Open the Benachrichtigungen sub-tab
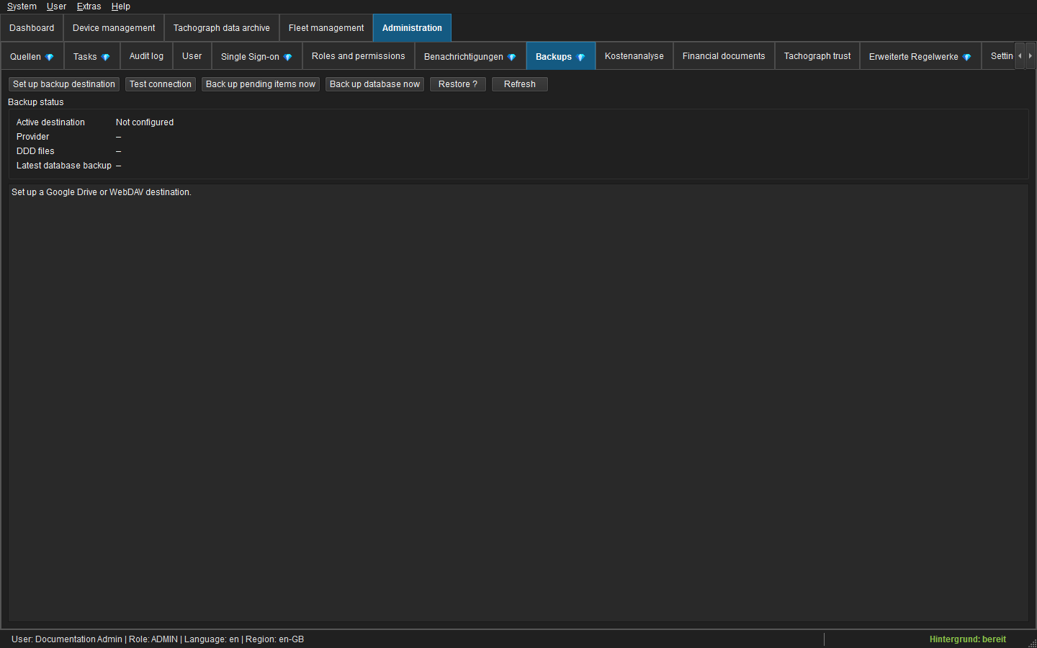 [470, 56]
